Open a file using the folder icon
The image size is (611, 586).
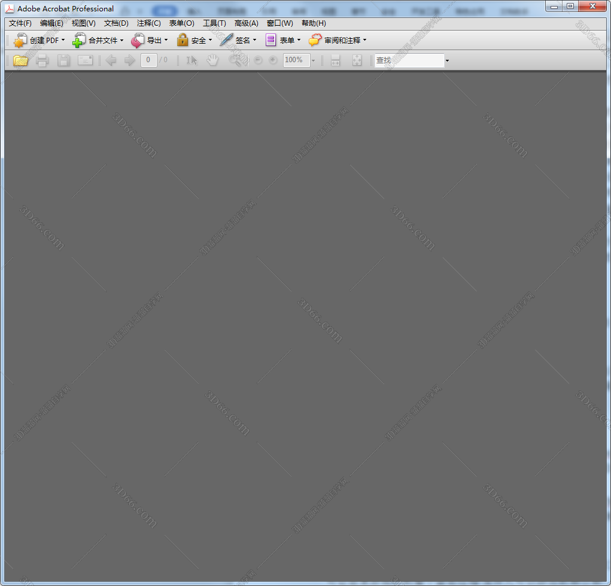tap(20, 60)
